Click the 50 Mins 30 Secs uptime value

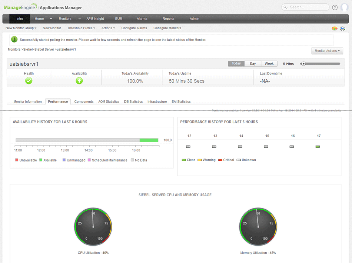(x=186, y=81)
